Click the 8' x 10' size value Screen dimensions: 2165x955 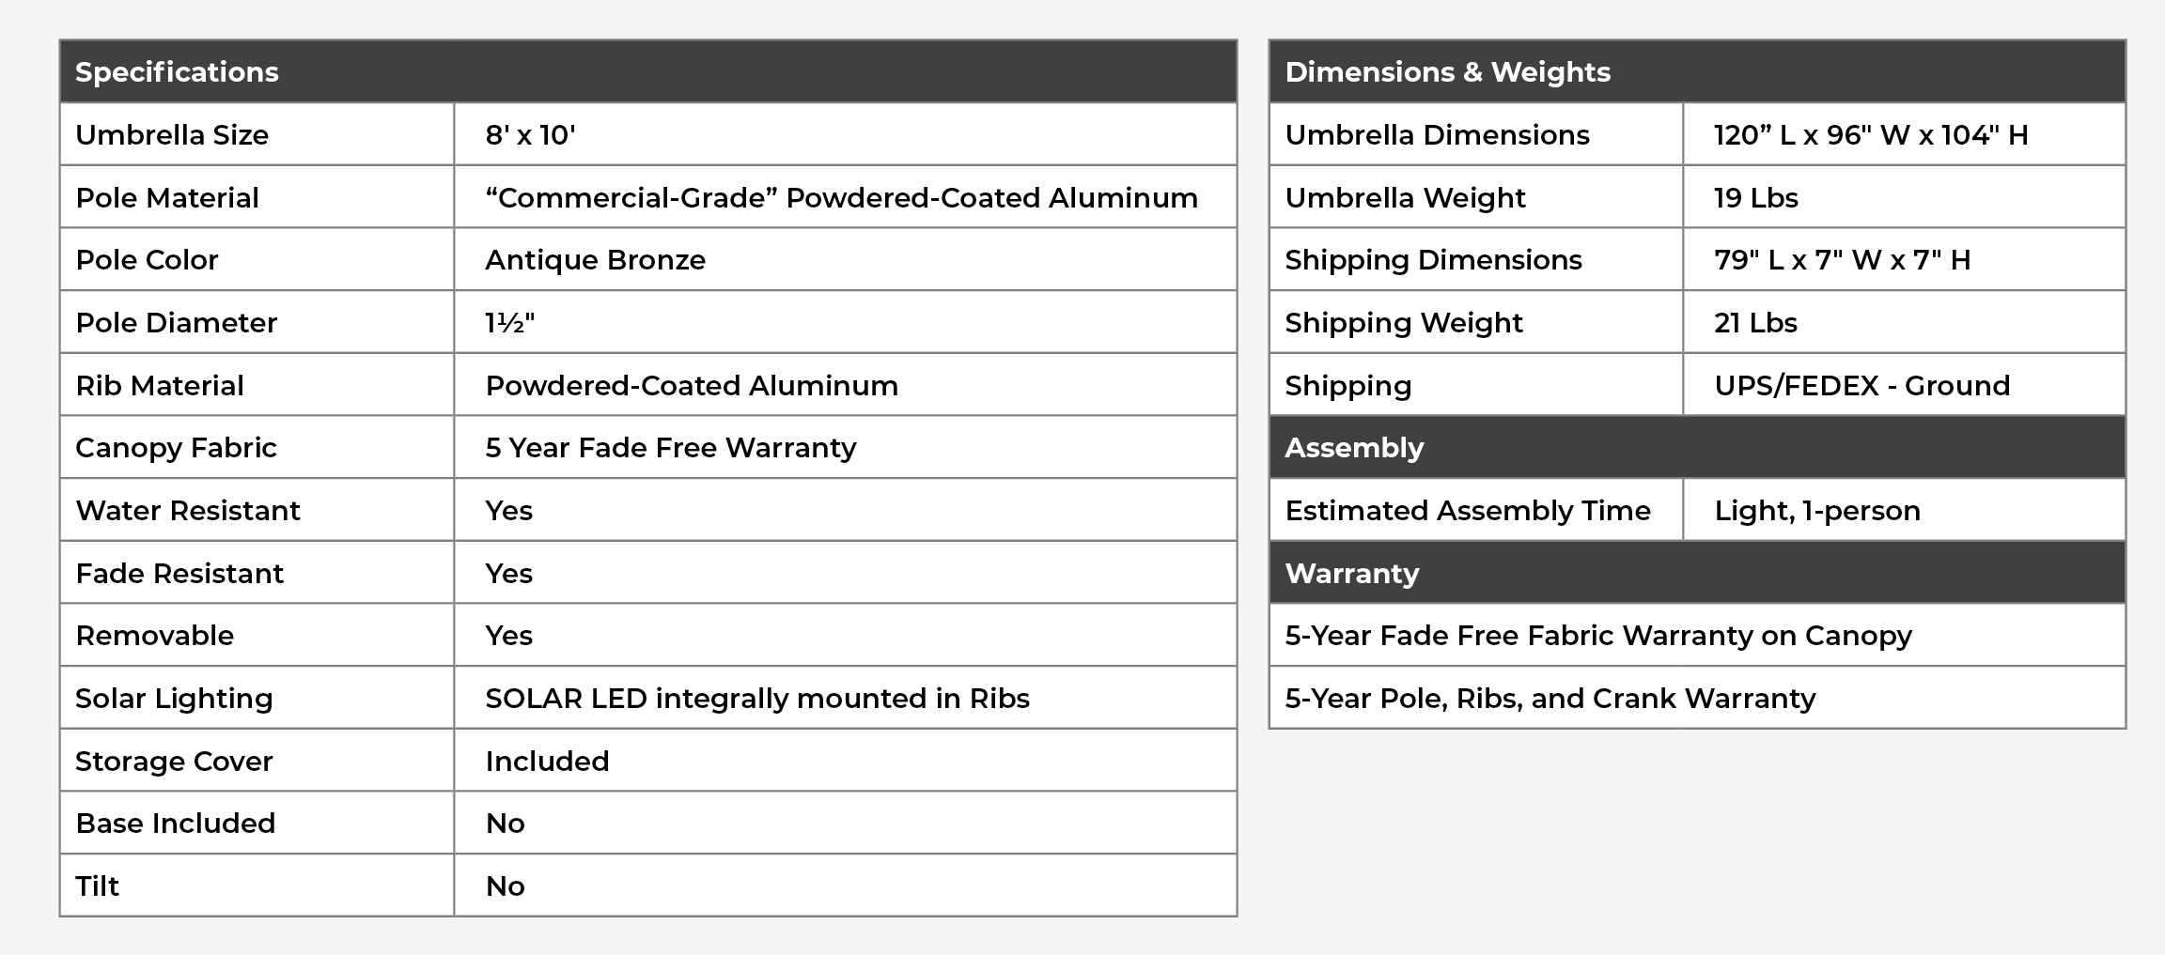click(530, 135)
